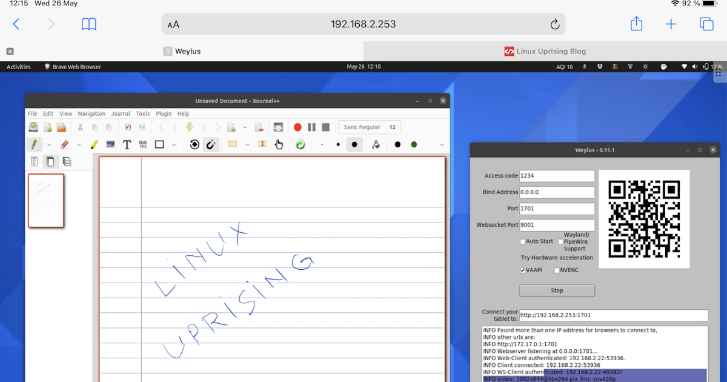Viewport: 727px width, 382px height.
Task: Click the Save document icon in Xournal++
Action: point(33,127)
